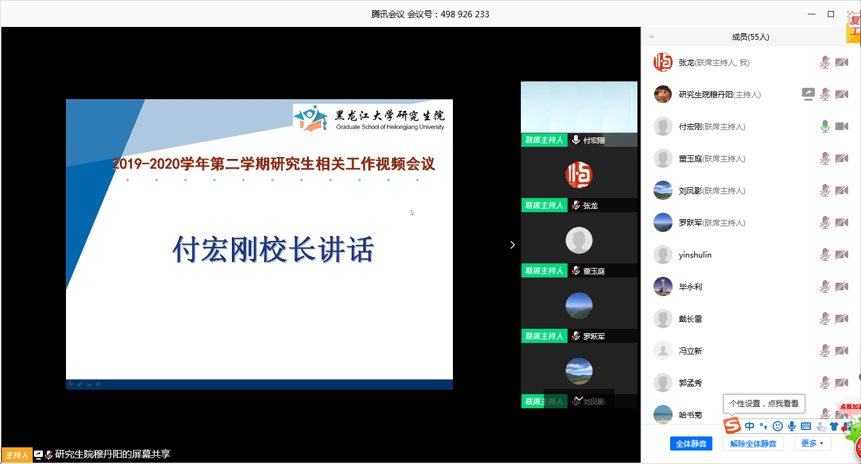Unmute the microphone for 刘凤影 in list
This screenshot has width=861, height=464.
825,190
